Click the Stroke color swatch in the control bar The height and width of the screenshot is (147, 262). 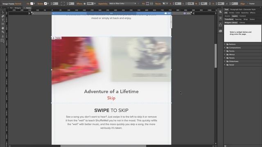tap(45, 4)
